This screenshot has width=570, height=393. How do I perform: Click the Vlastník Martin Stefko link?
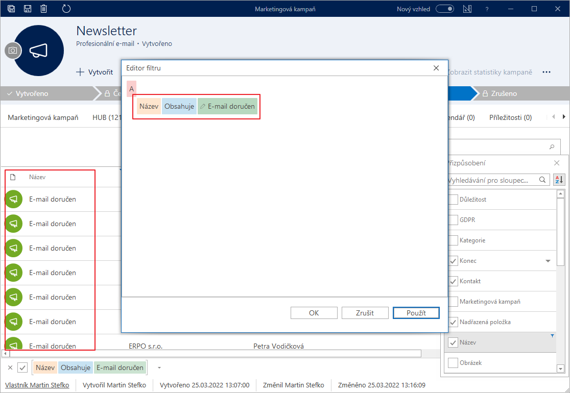(37, 385)
